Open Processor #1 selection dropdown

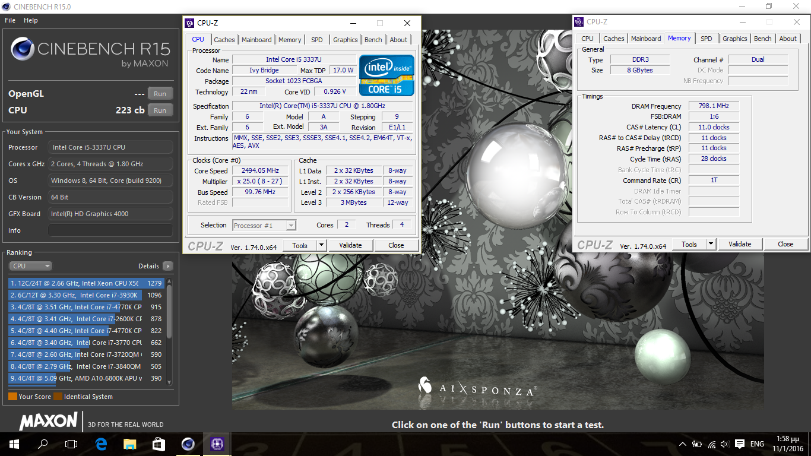[x=264, y=225]
